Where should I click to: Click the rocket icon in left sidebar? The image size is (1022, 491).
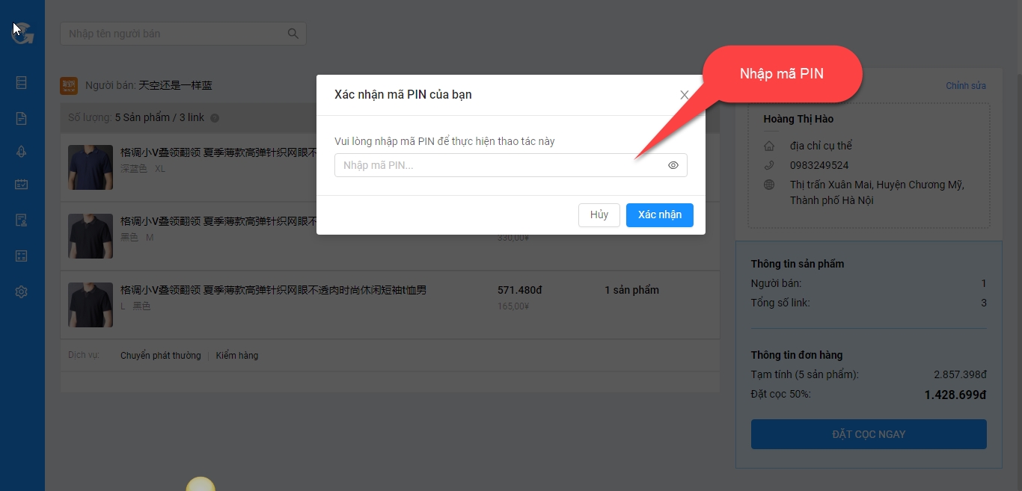[x=22, y=152]
